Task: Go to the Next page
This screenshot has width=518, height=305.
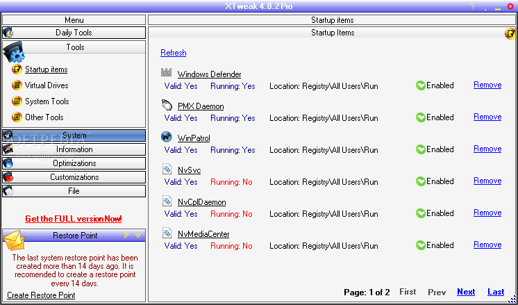Action: 466,292
